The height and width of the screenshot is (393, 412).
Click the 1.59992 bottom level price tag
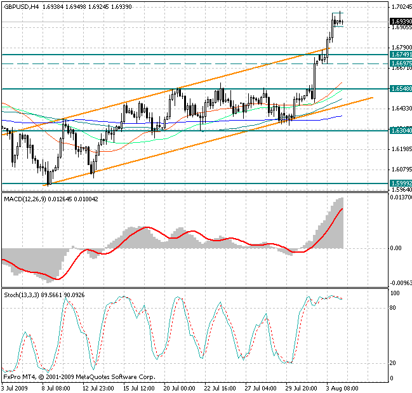pos(400,183)
